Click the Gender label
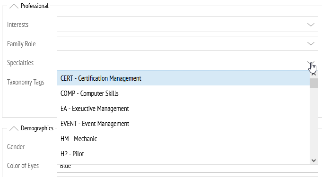 point(16,147)
